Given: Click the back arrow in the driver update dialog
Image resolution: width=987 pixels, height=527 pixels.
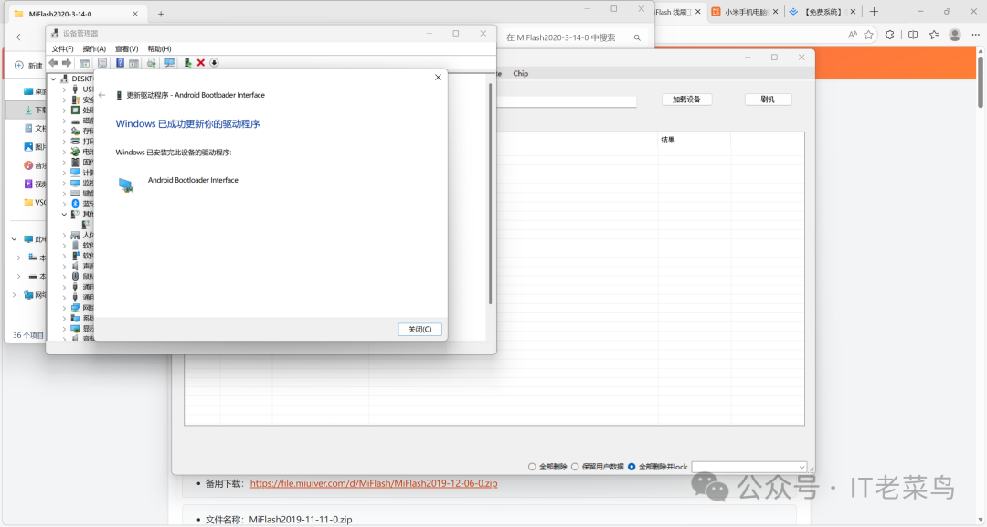Looking at the screenshot, I should 102,95.
